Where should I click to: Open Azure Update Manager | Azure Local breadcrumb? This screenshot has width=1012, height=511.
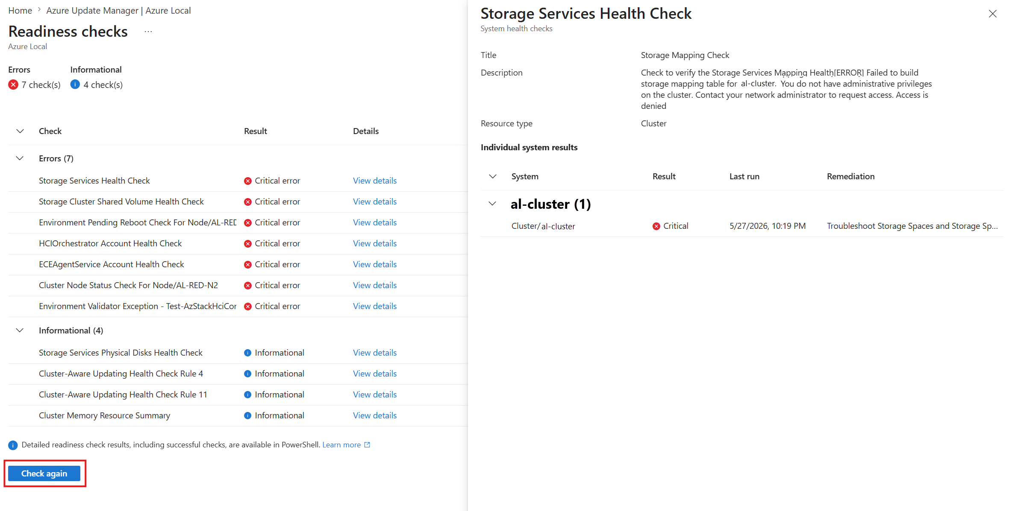[118, 11]
